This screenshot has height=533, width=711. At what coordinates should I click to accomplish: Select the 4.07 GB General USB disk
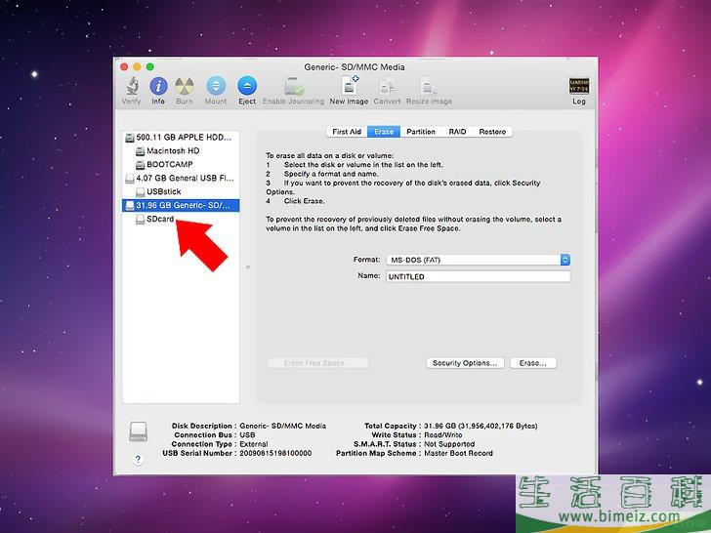pyautogui.click(x=181, y=178)
